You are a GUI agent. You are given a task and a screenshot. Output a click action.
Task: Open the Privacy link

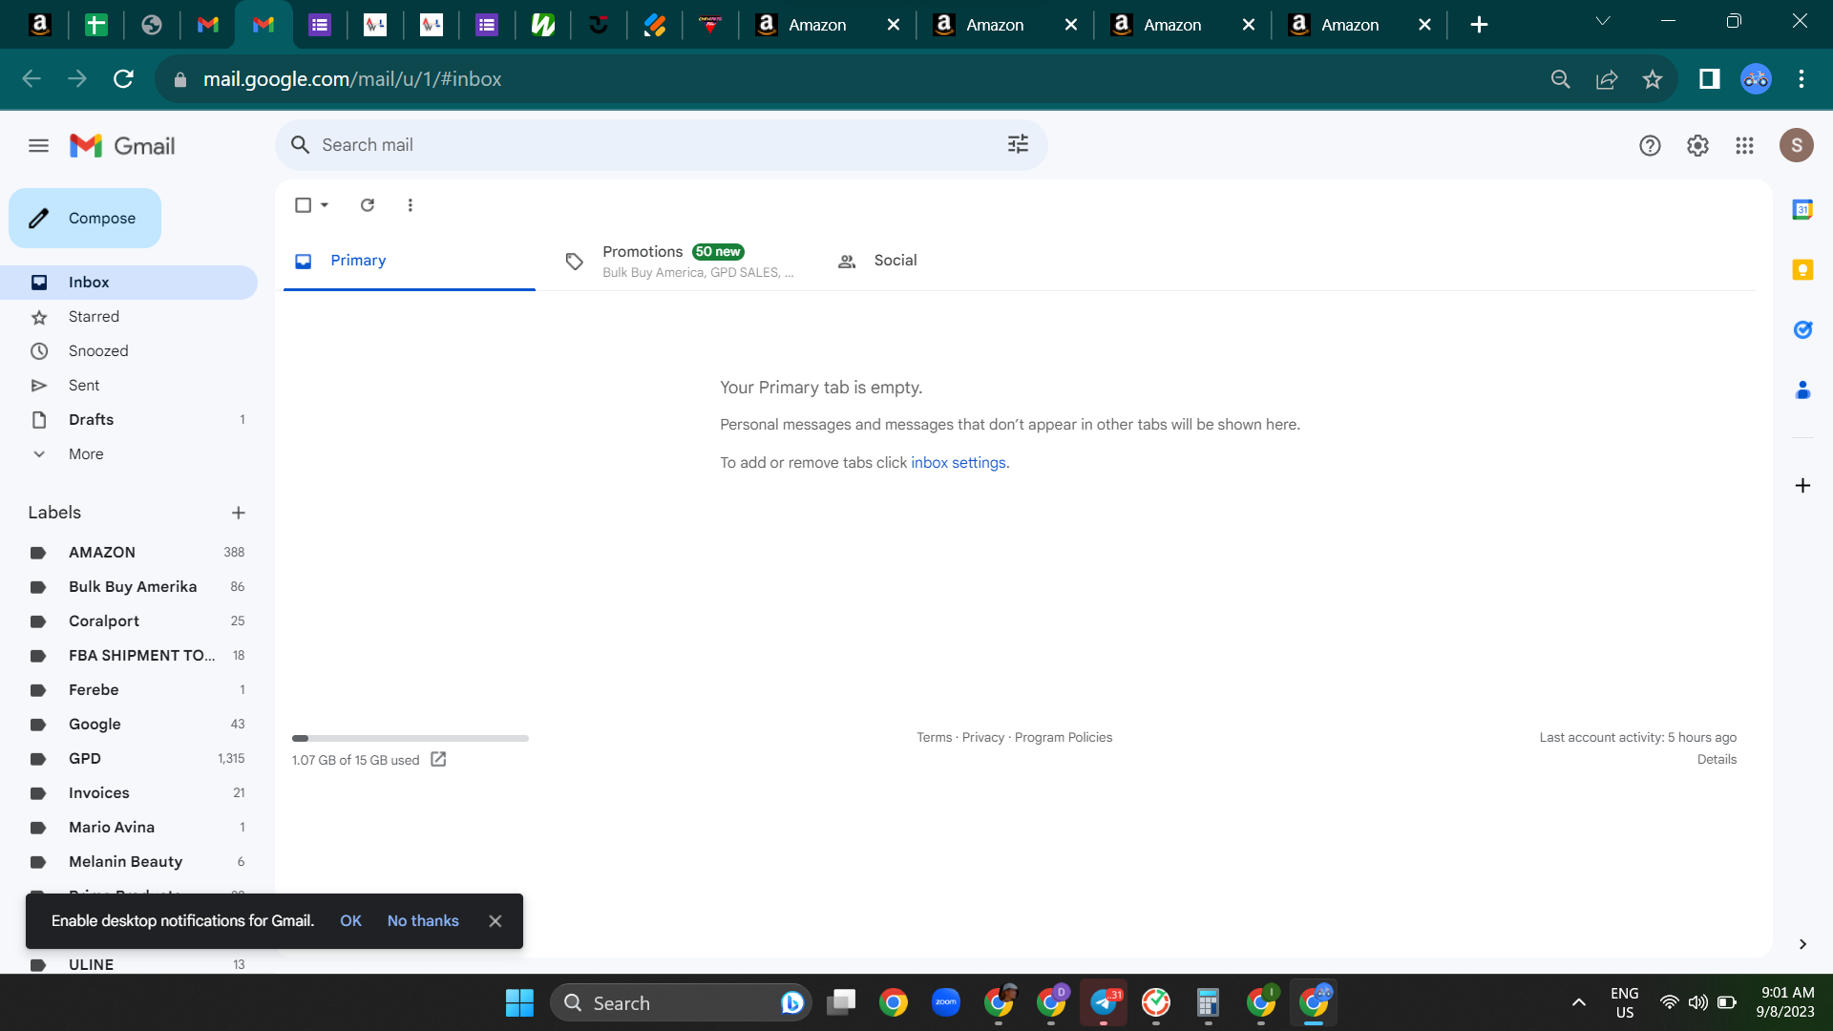(x=982, y=738)
